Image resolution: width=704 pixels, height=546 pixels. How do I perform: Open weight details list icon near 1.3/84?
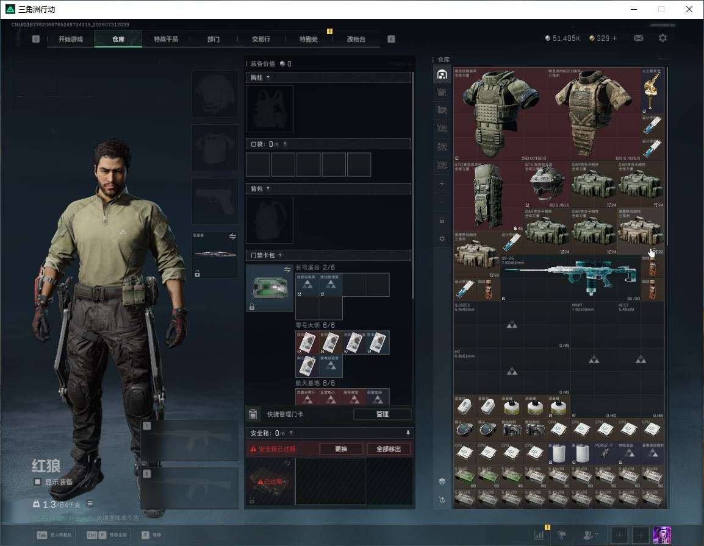coord(89,503)
